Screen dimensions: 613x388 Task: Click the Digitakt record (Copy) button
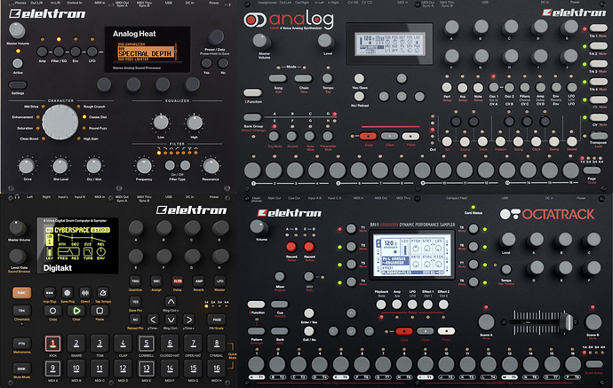[52, 311]
